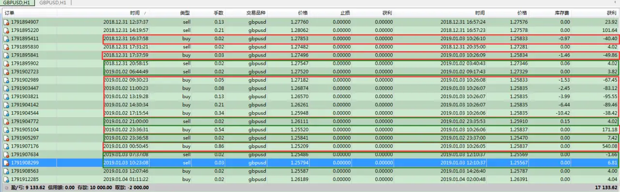
Task: Click the icon beside order 1791895841
Action: (x=6, y=55)
